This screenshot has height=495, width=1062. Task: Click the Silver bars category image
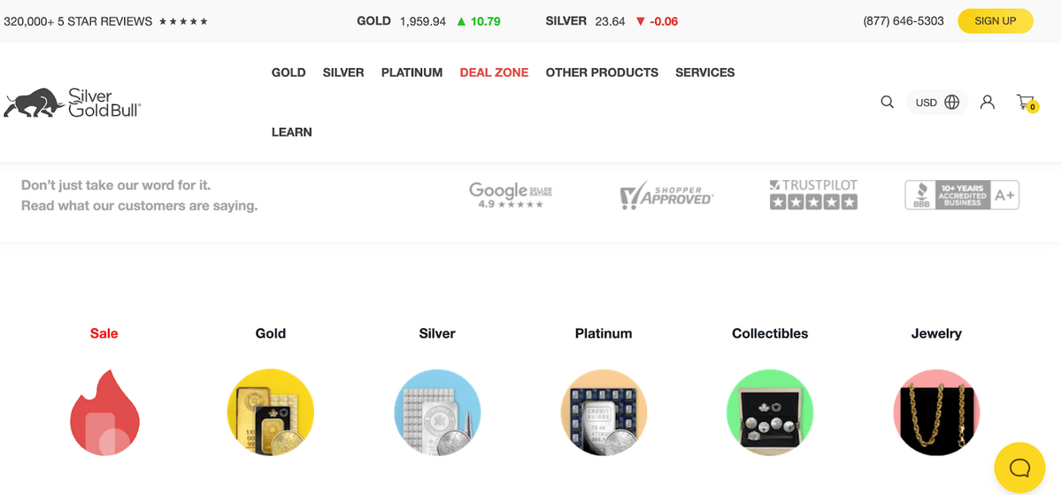click(x=437, y=413)
